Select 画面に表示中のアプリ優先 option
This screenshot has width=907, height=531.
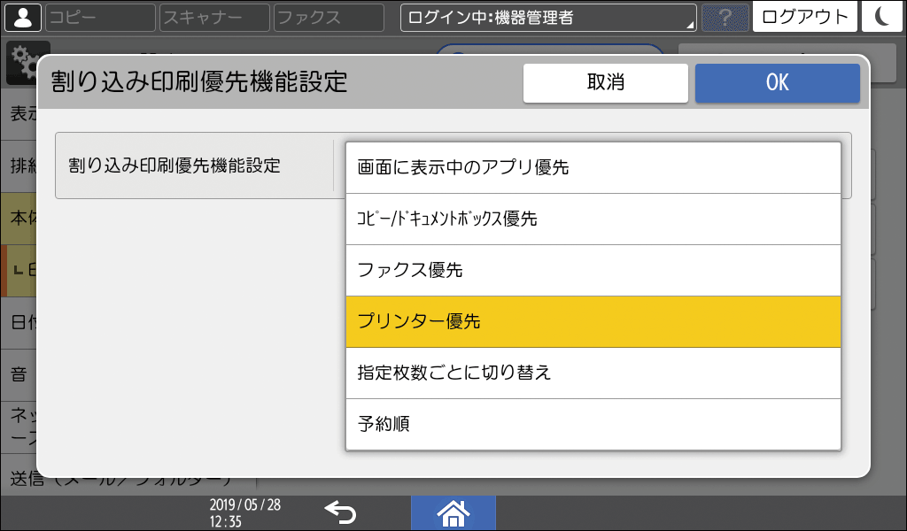click(592, 167)
